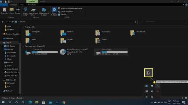Switch to the Computer ribbon tab
Screen dimensions: 188x105
(x=13, y=5)
